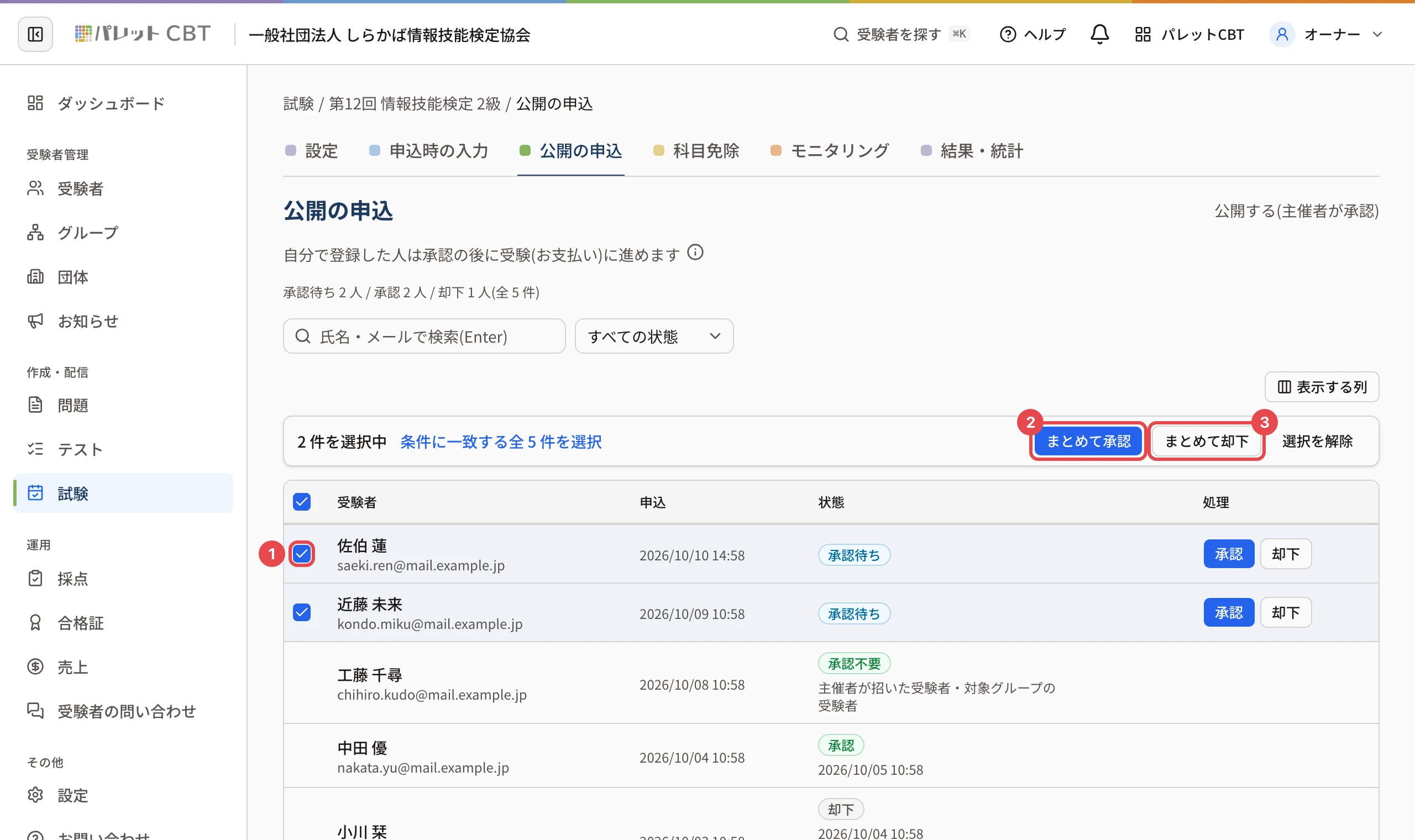Screen dimensions: 1415x840
Task: Reject 近藤 未来 with the 却下 button
Action: [x=1286, y=612]
